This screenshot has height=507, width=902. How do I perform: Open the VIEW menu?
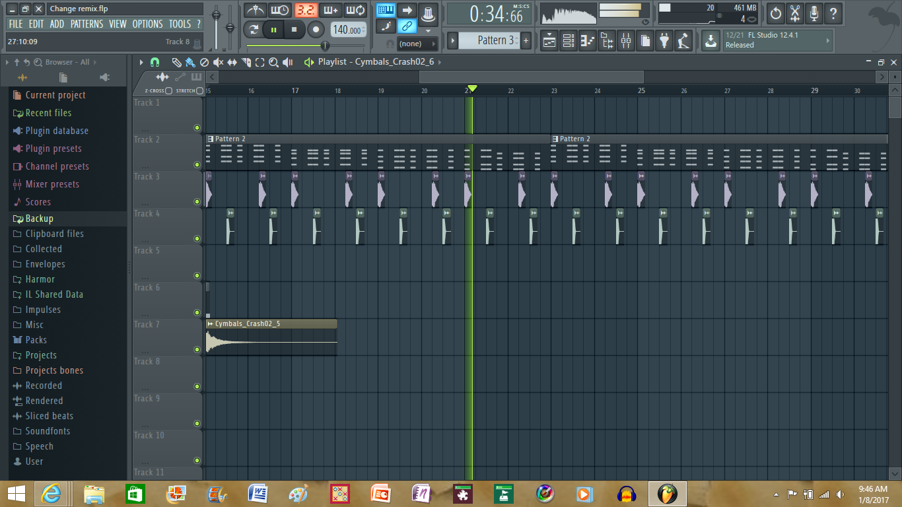(x=118, y=24)
